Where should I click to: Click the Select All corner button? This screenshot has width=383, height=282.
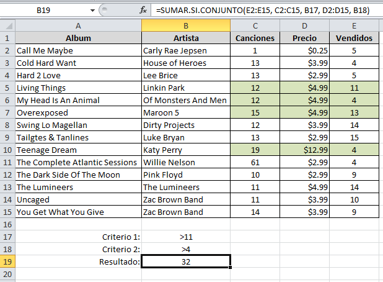7,25
